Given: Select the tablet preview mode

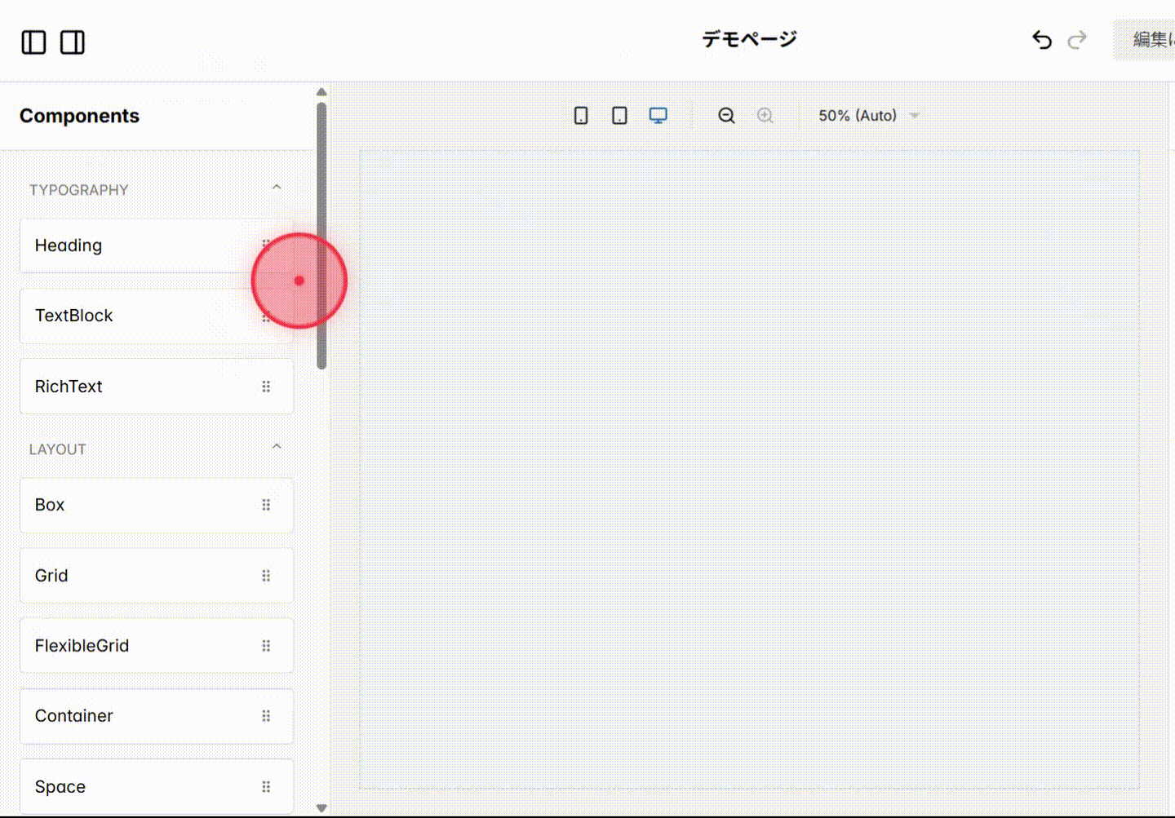Looking at the screenshot, I should click(619, 115).
